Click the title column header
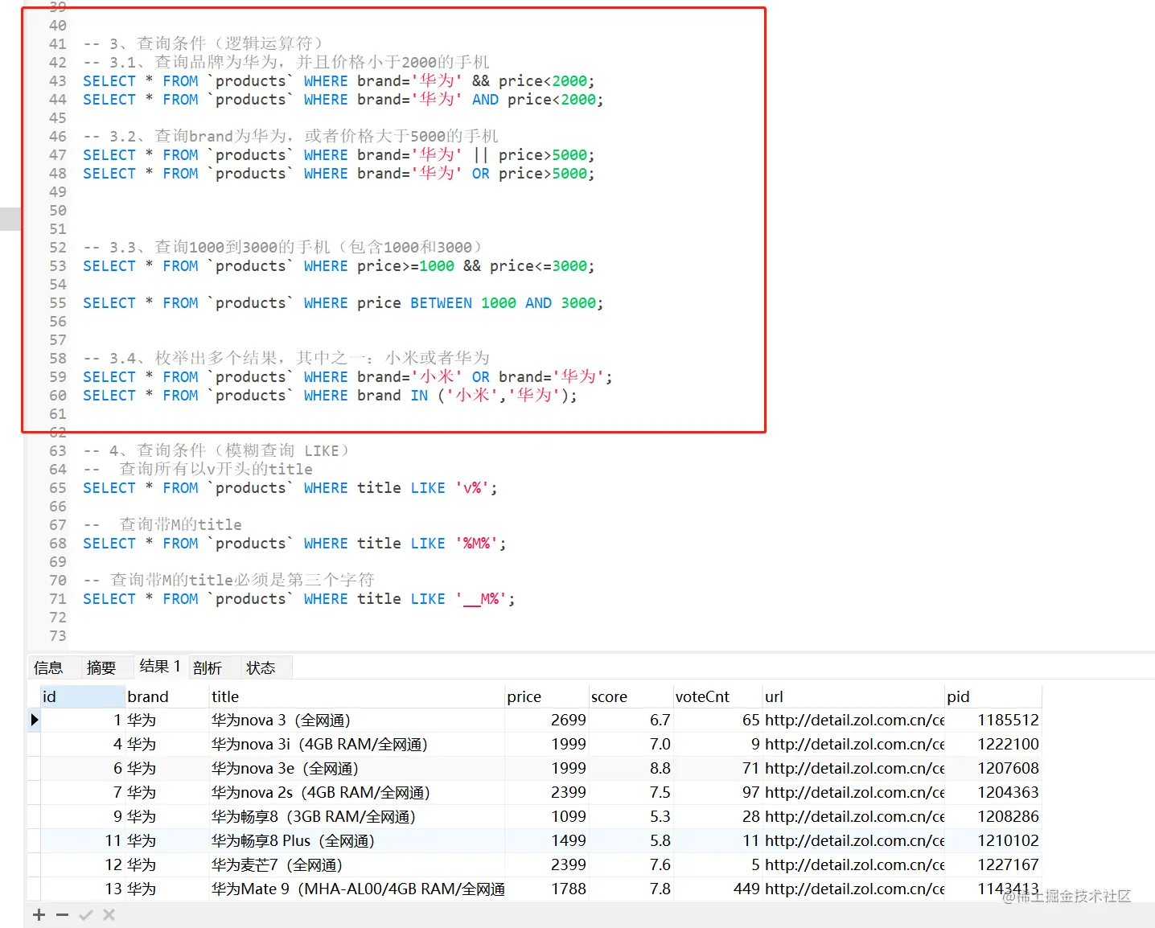Viewport: 1155px width, 928px height. pyautogui.click(x=357, y=696)
